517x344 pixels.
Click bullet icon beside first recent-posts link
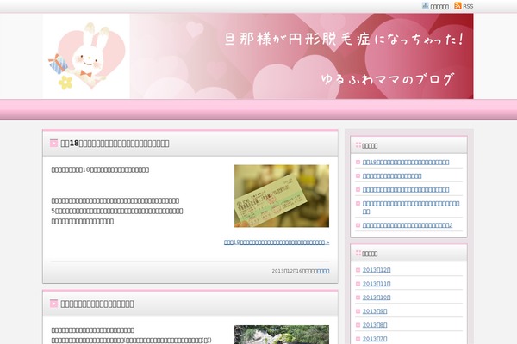(358, 162)
